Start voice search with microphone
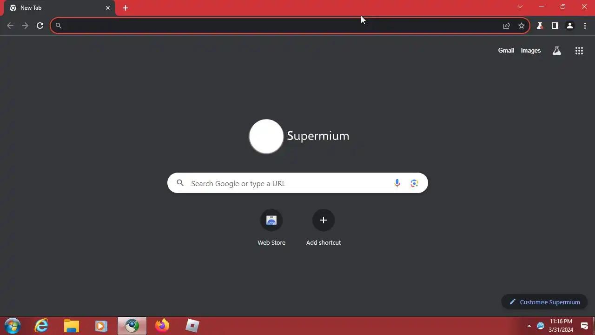Viewport: 595px width, 335px height. [x=397, y=183]
